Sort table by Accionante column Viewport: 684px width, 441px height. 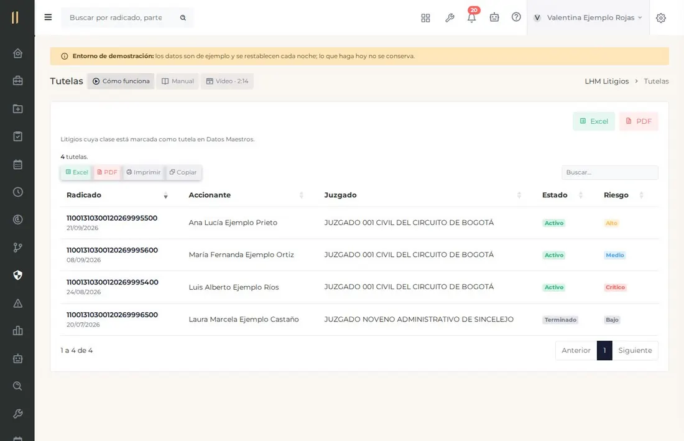(246, 195)
